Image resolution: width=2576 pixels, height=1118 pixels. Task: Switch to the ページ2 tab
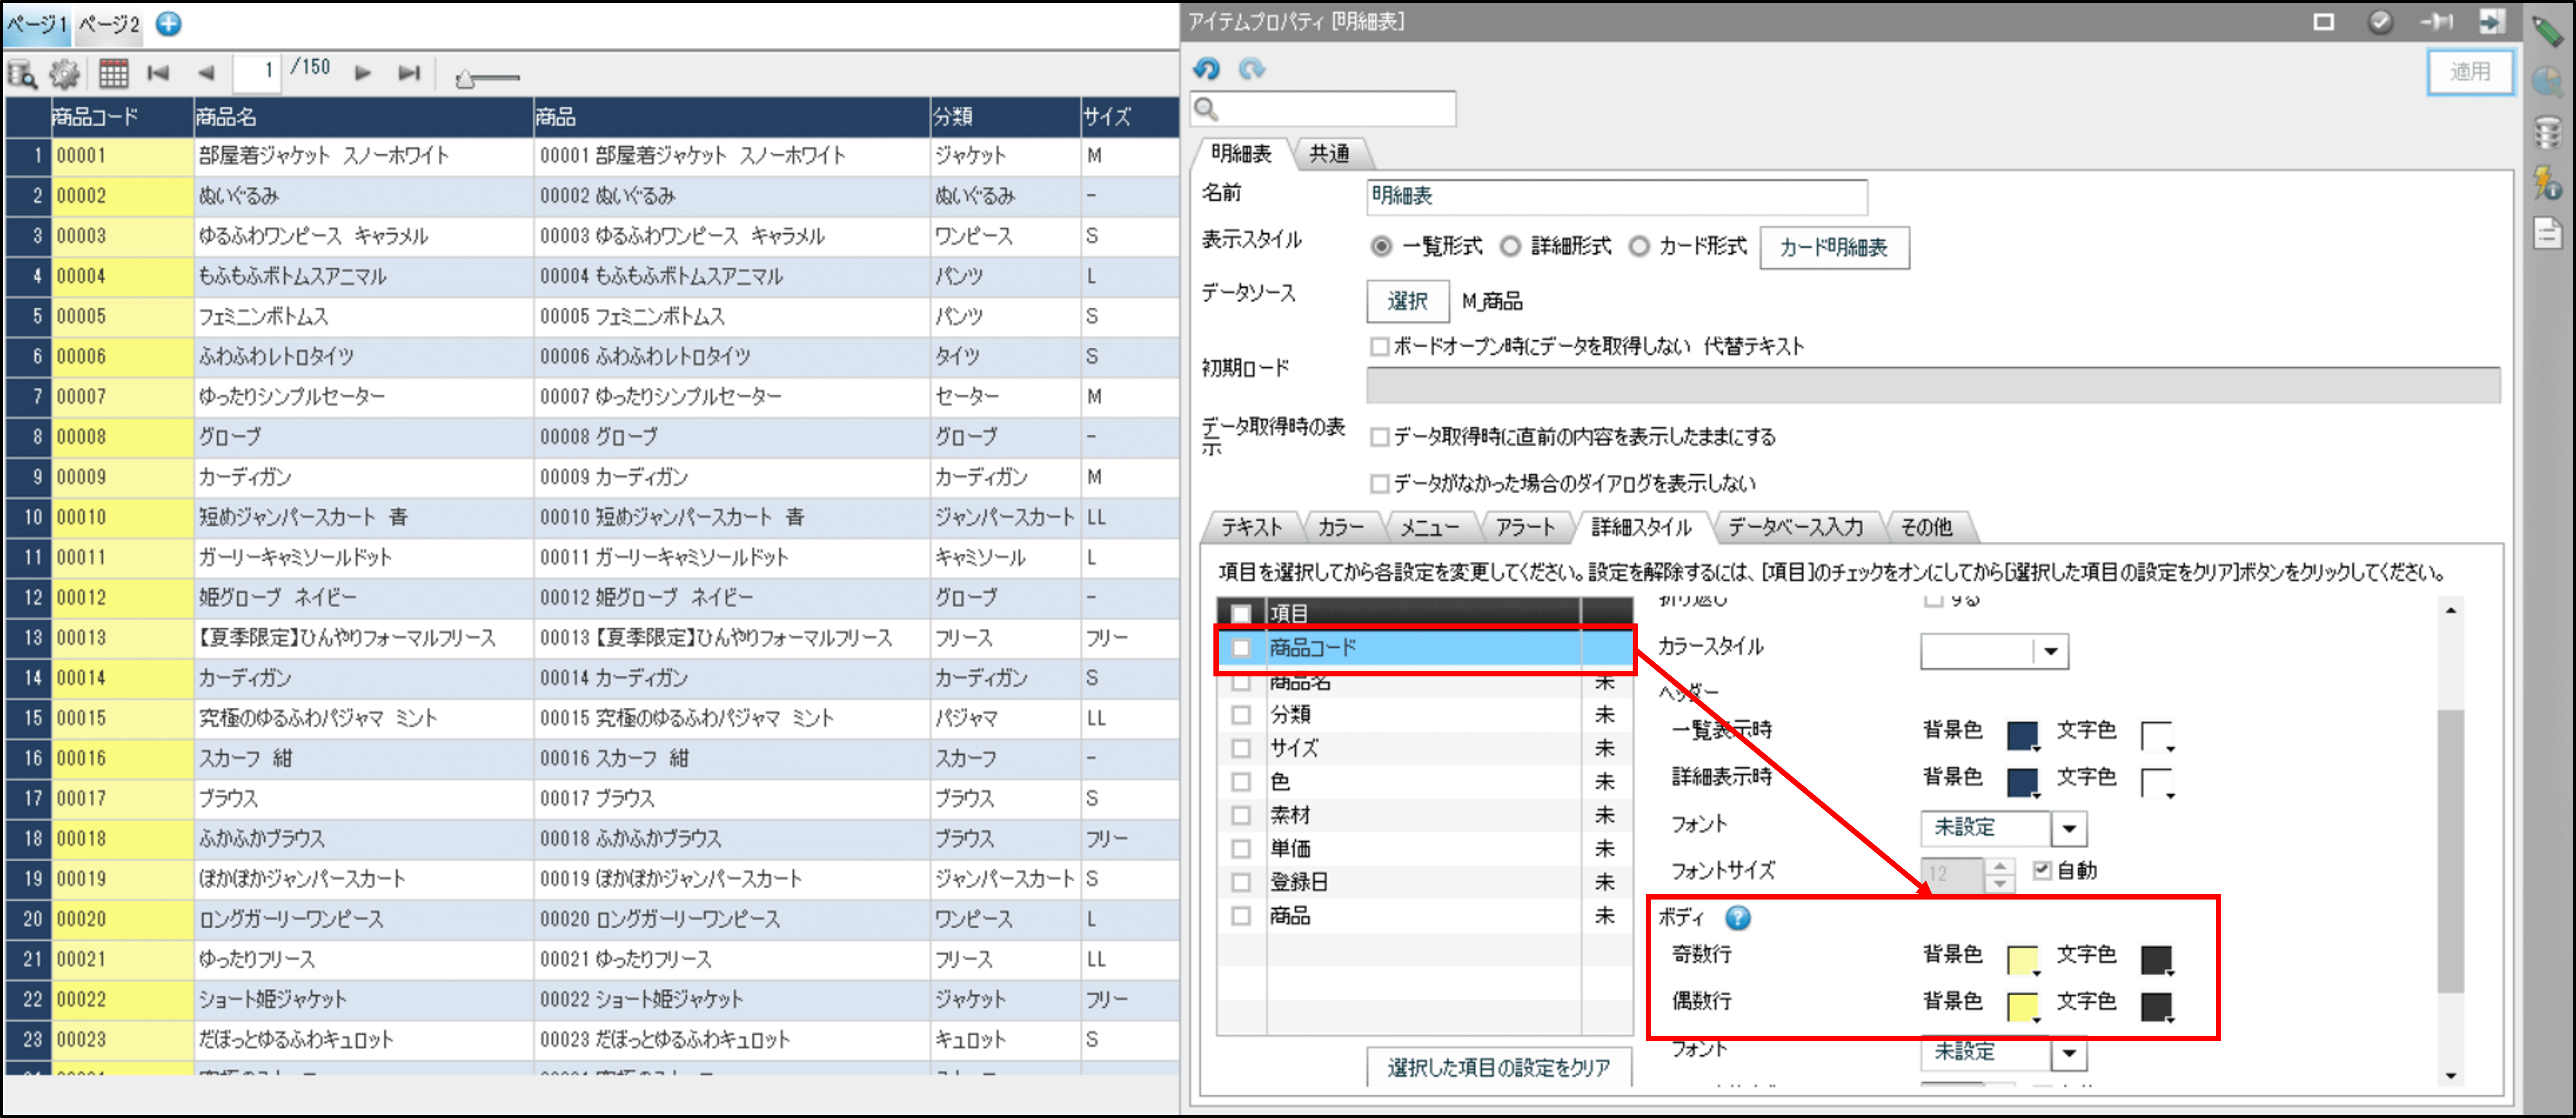(109, 24)
